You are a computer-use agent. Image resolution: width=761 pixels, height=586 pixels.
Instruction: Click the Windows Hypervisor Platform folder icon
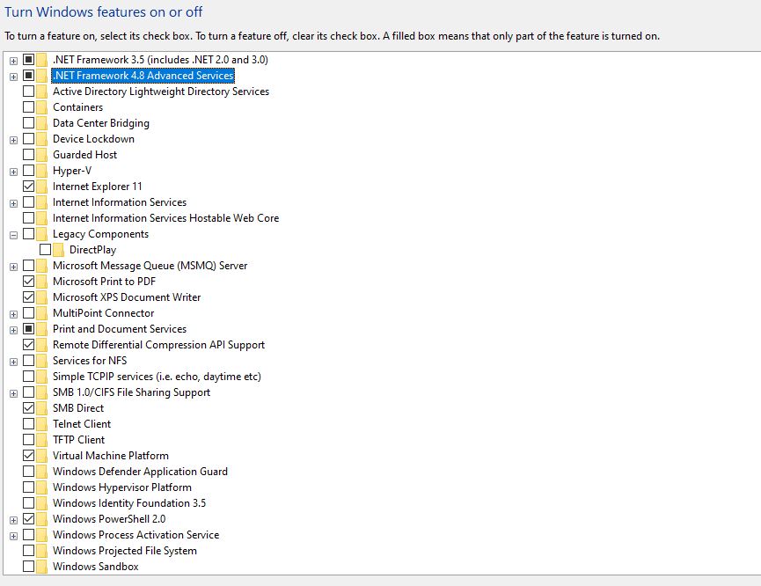pos(42,487)
